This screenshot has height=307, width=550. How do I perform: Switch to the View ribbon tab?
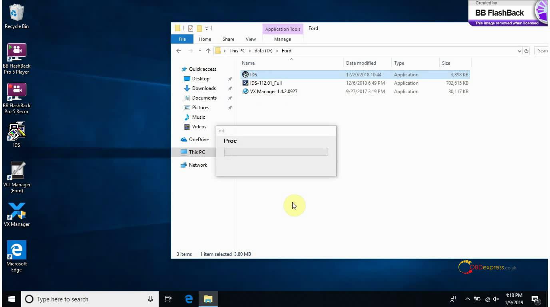251,39
